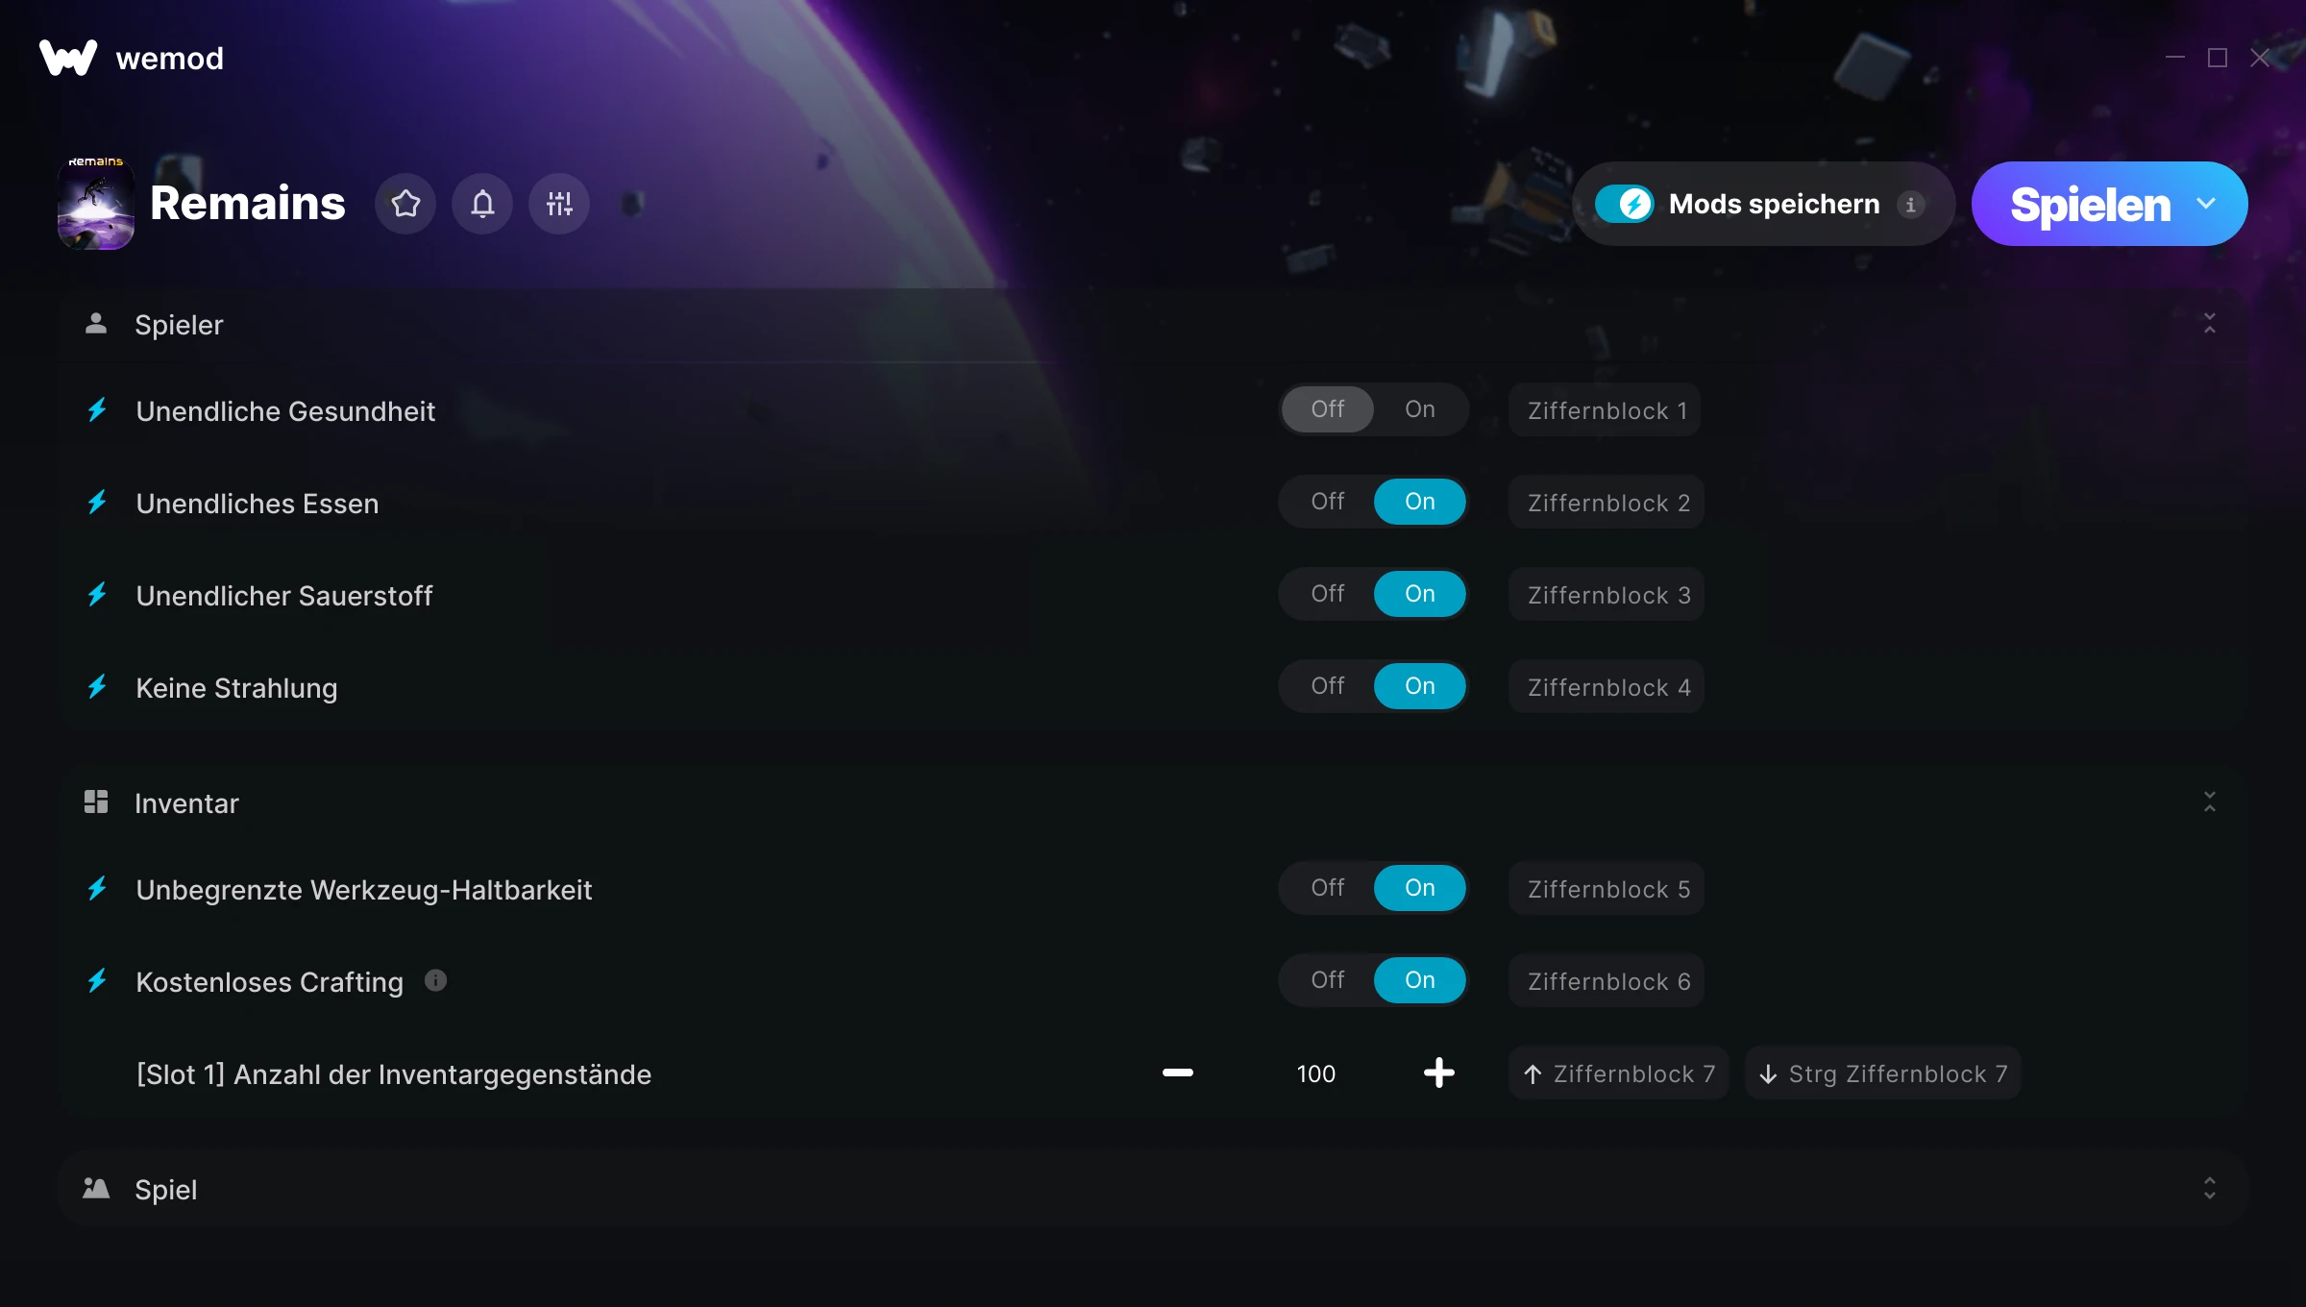Screen dimensions: 2306x1307
Task: Collapse the Inventar section
Action: pos(2210,801)
